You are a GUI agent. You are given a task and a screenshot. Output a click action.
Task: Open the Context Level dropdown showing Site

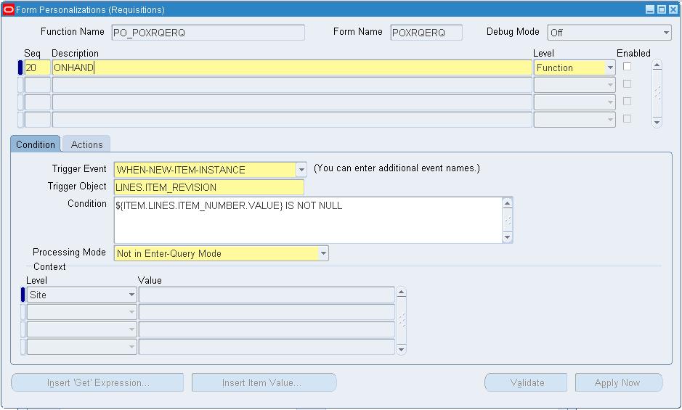(131, 295)
